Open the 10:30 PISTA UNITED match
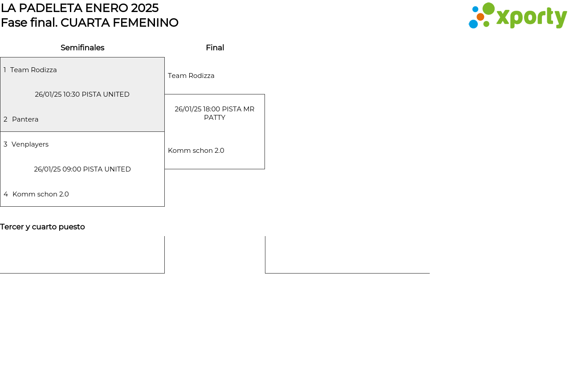The height and width of the screenshot is (376, 570). click(x=82, y=94)
